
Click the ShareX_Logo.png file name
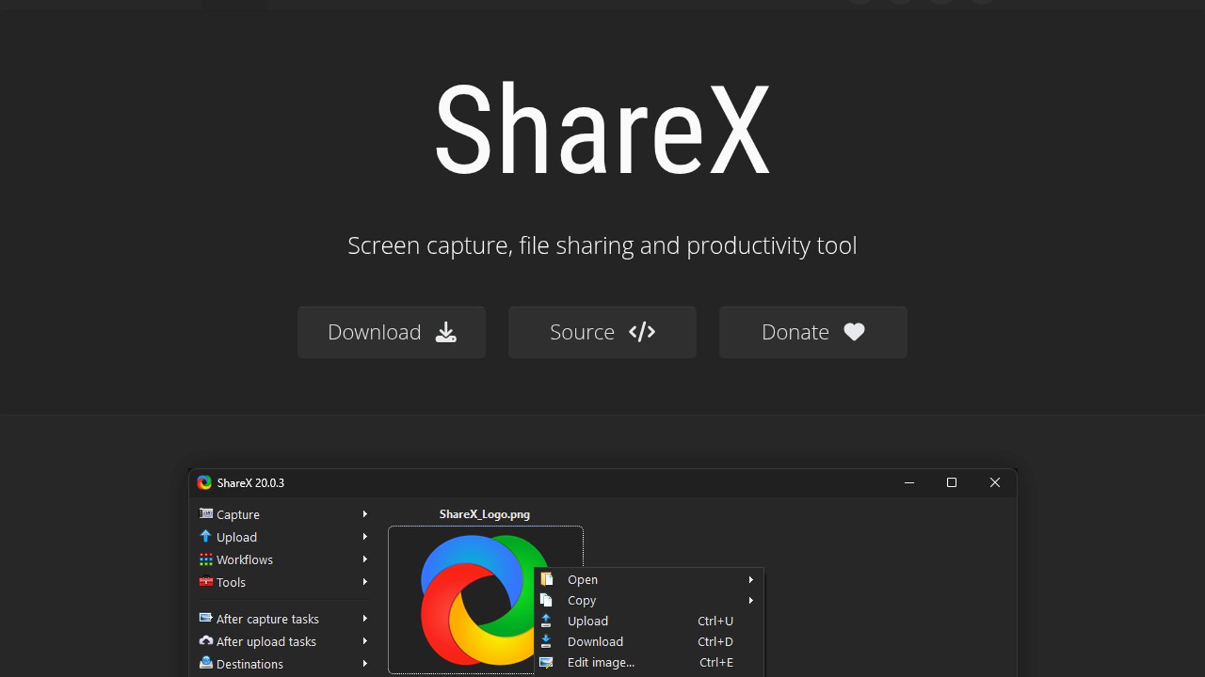click(x=485, y=515)
